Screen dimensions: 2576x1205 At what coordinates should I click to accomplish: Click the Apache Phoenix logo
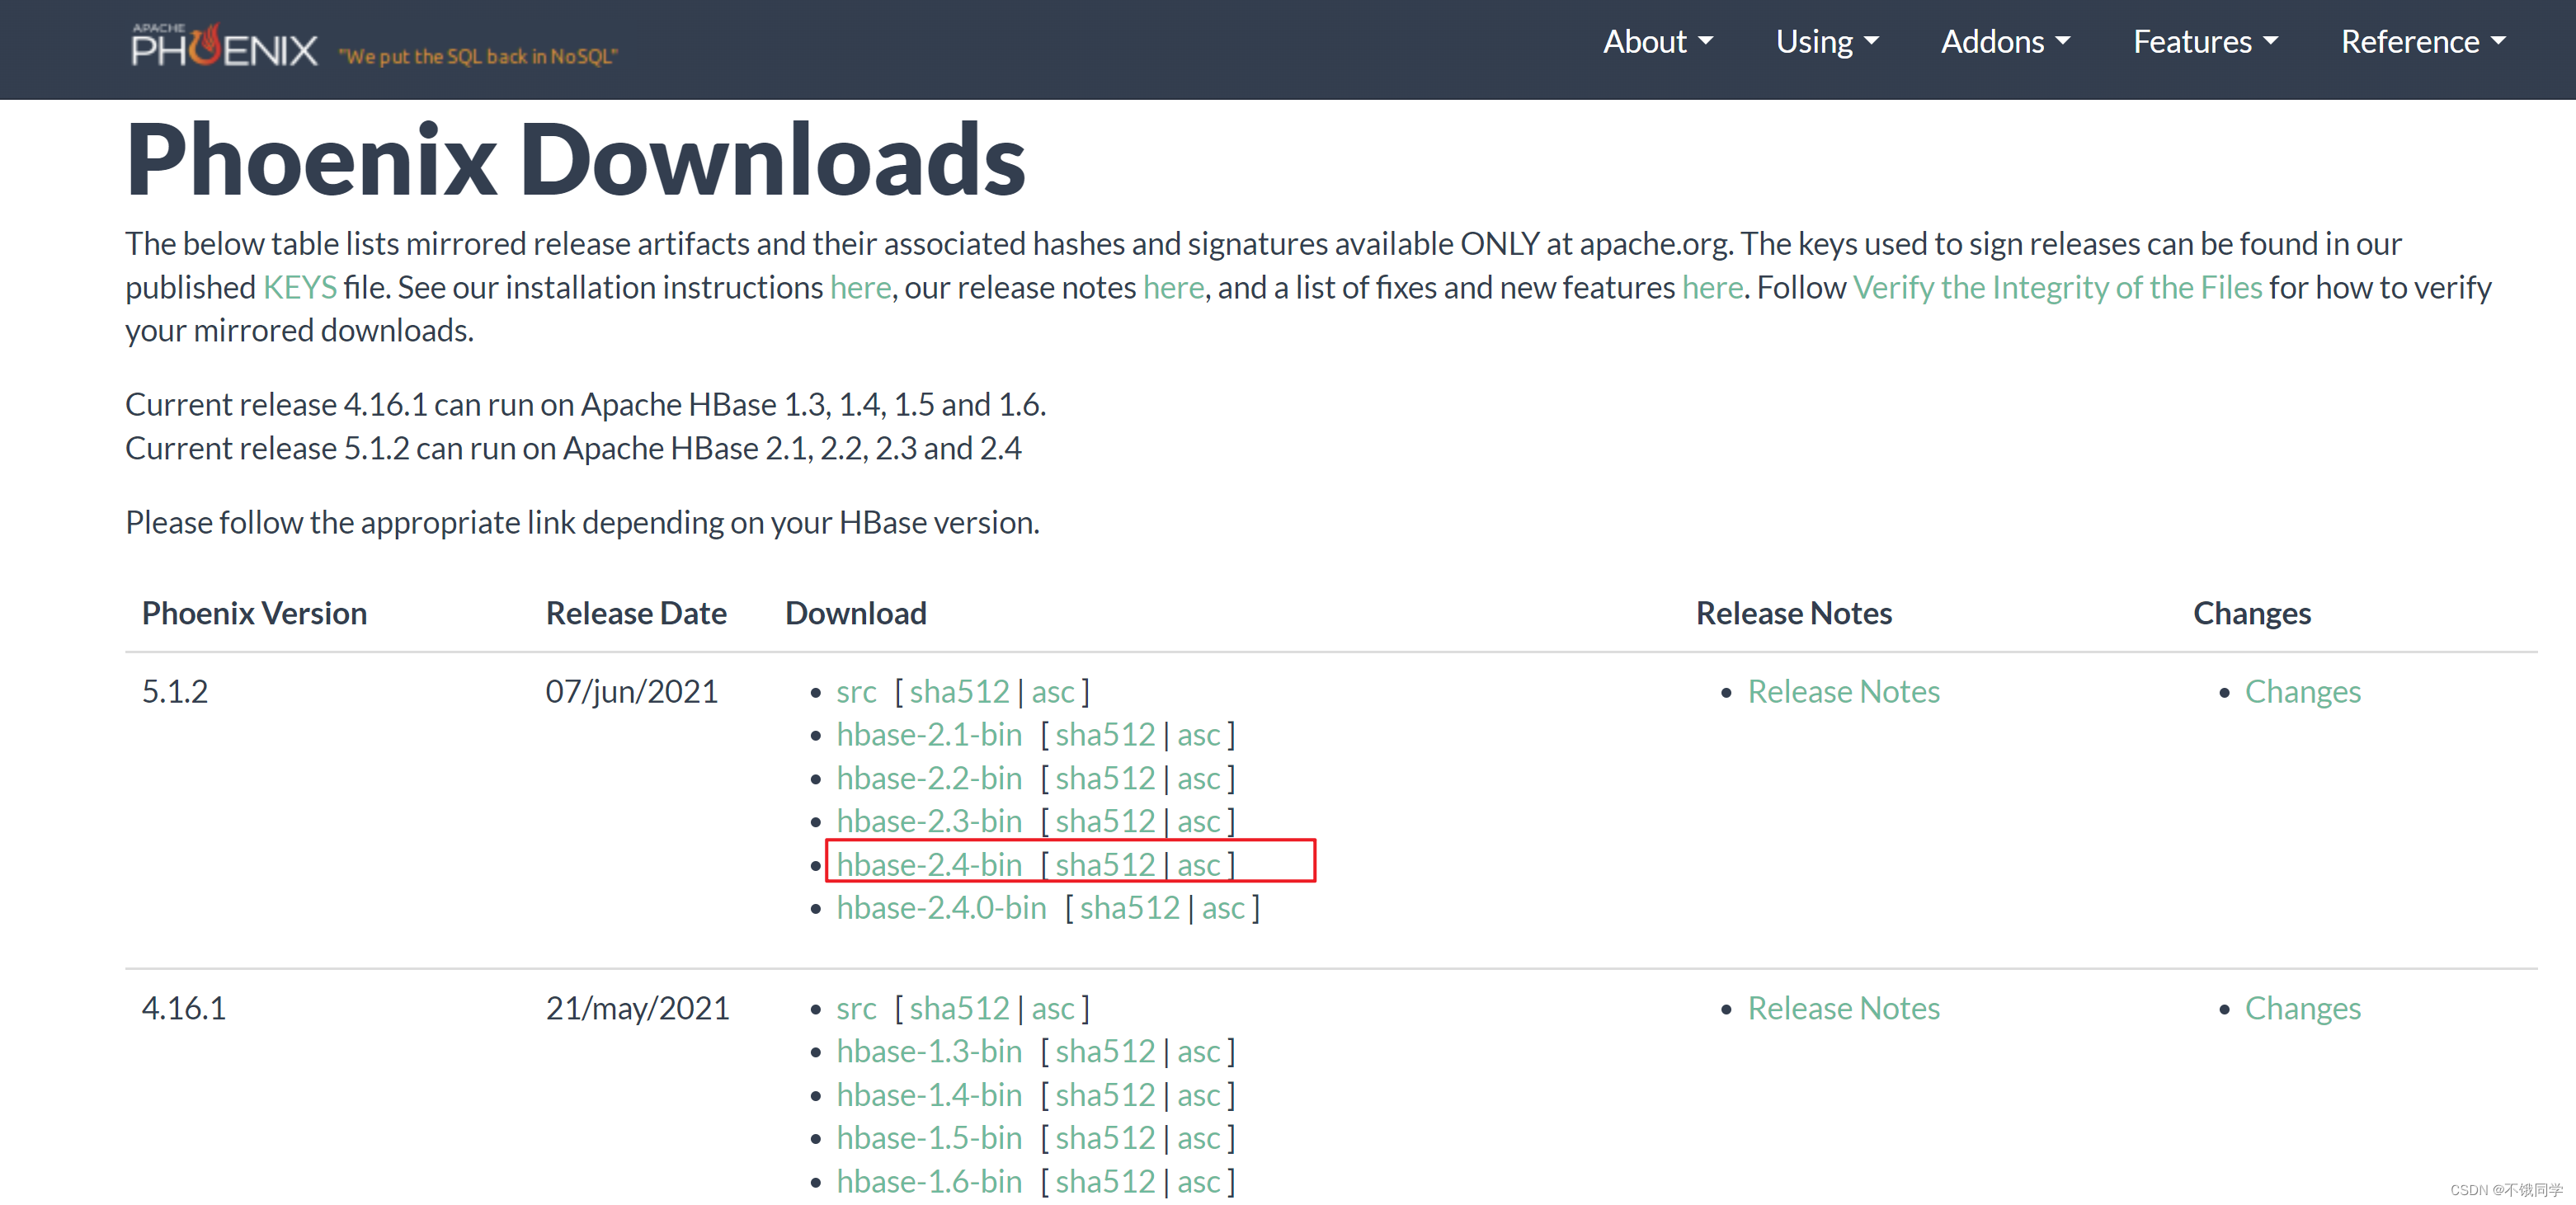click(224, 46)
